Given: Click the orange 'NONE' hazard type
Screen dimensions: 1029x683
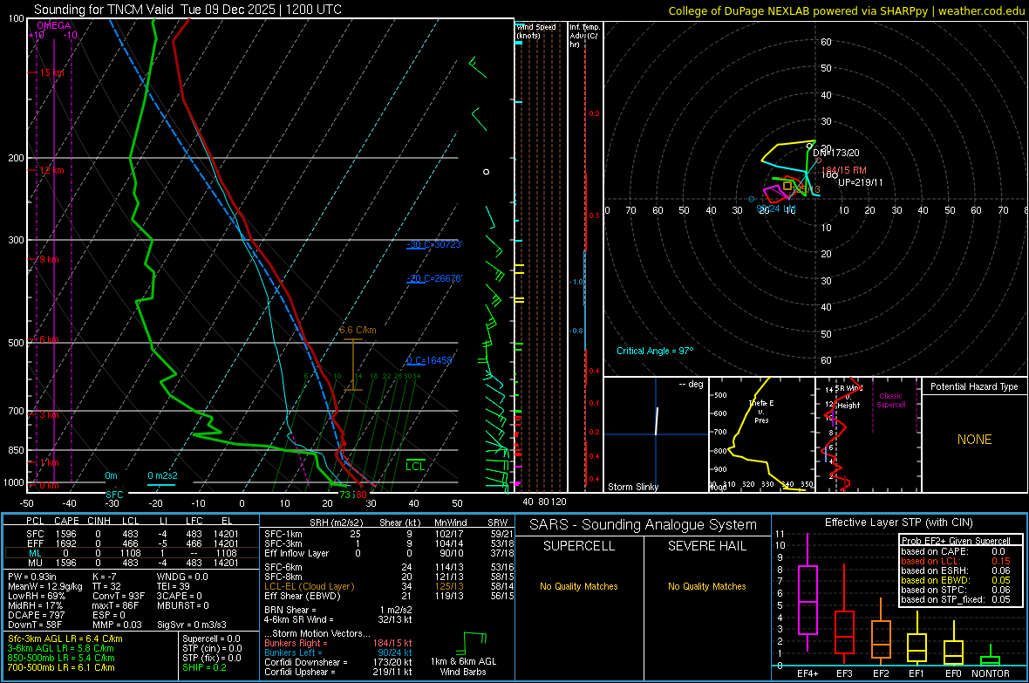Looking at the screenshot, I should pos(974,440).
